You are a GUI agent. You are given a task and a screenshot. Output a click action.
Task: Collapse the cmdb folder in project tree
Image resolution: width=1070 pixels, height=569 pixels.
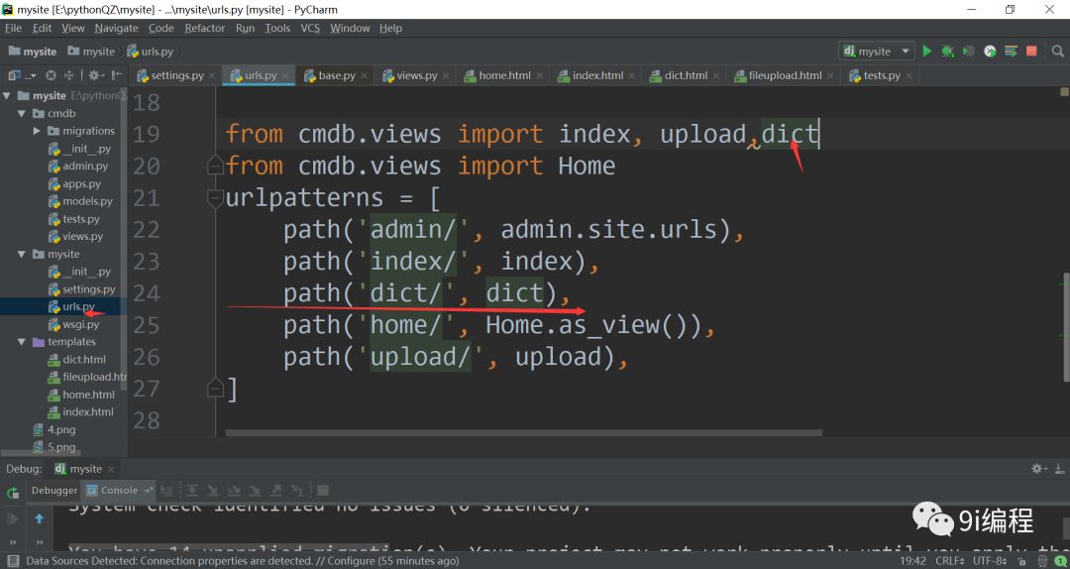click(x=22, y=113)
